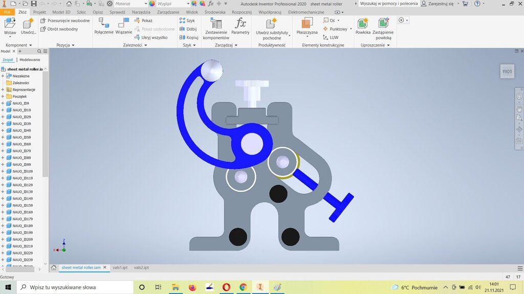This screenshot has width=524, height=294.
Task: Click the Zestawienie komponentów icon
Action: (x=216, y=24)
